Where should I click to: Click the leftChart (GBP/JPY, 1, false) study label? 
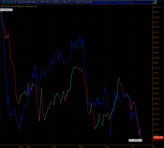pos(107,2)
